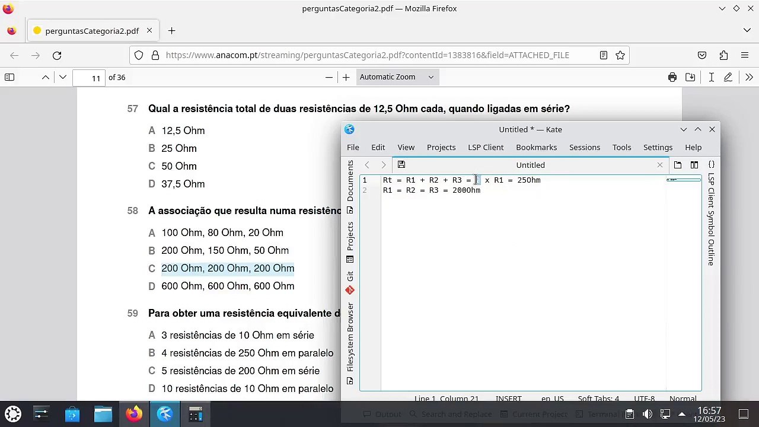Split Kate view with split icon
Viewport: 759px width, 427px height.
(694, 165)
